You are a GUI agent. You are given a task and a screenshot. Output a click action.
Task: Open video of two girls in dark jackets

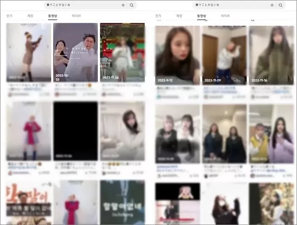(x=224, y=134)
